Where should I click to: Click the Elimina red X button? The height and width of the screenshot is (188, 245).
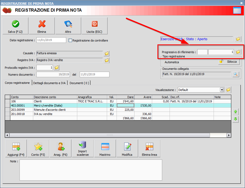point(42,26)
